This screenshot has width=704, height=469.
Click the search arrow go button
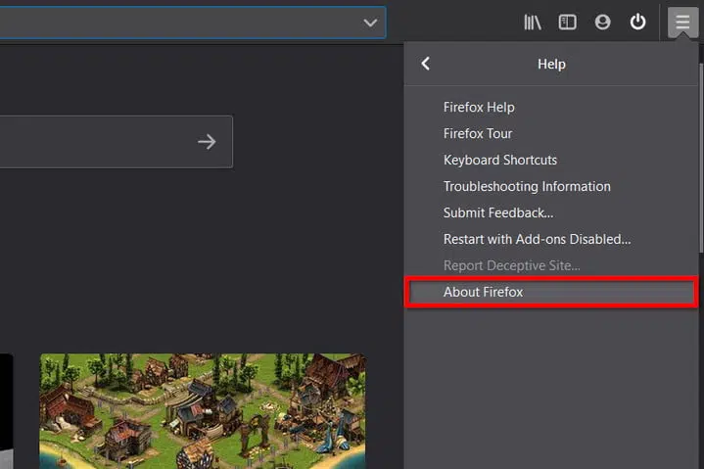tap(207, 142)
